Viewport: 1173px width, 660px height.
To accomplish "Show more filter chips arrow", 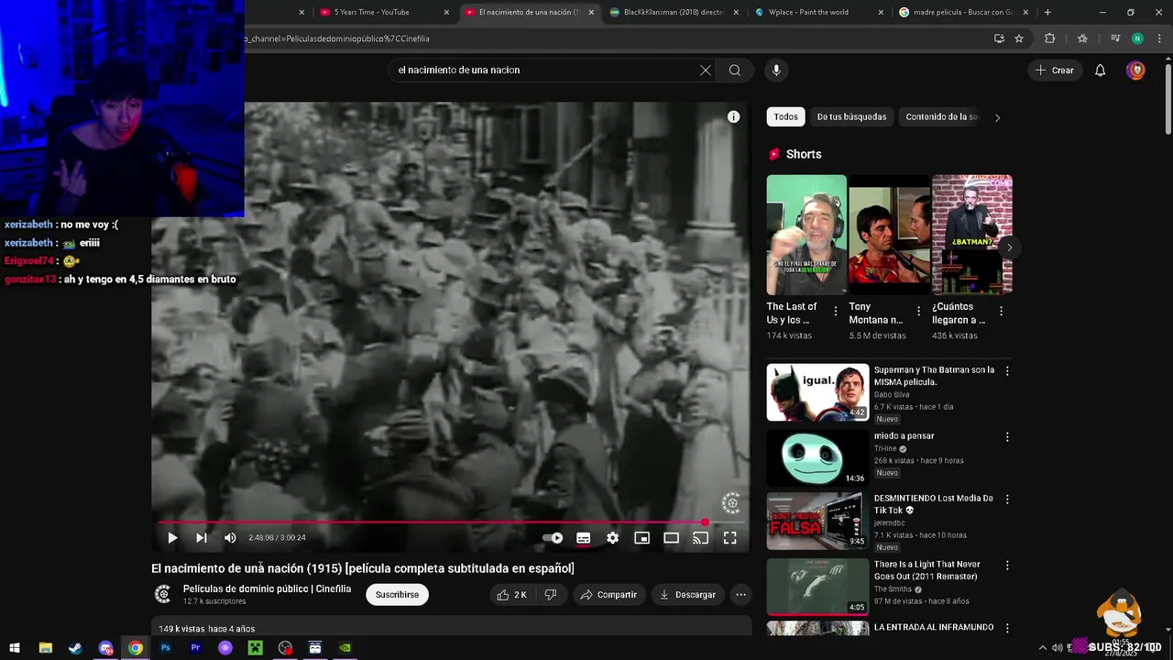I will pyautogui.click(x=997, y=117).
